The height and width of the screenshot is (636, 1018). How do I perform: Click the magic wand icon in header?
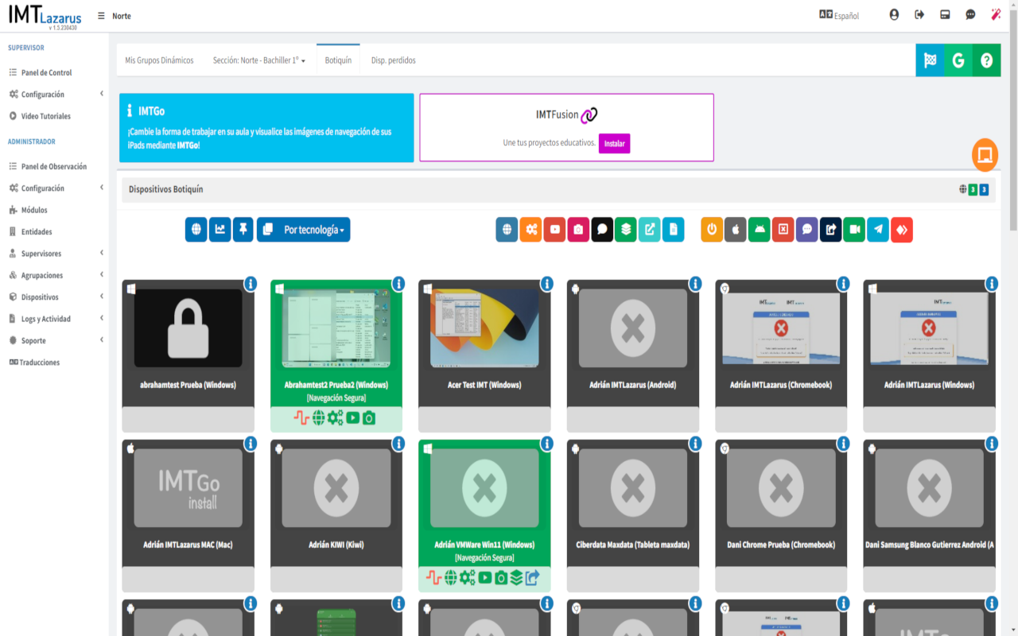click(x=996, y=15)
